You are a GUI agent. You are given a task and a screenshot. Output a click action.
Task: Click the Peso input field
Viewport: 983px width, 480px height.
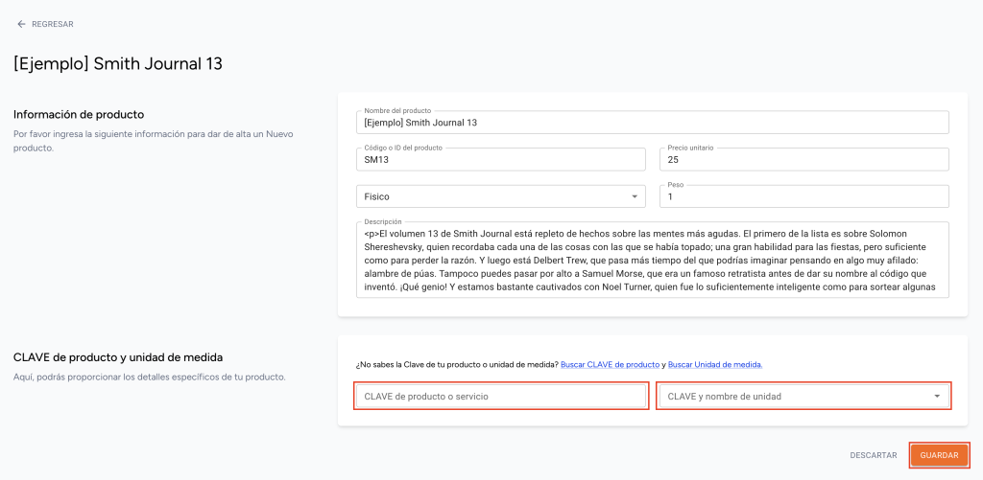[x=803, y=196]
